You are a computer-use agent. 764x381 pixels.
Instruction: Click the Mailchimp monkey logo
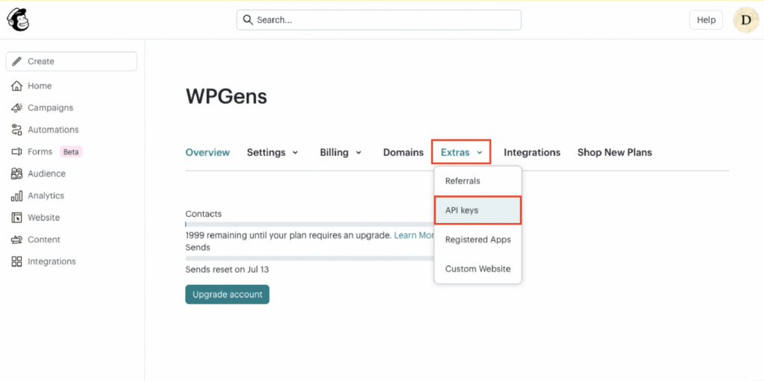coord(18,20)
